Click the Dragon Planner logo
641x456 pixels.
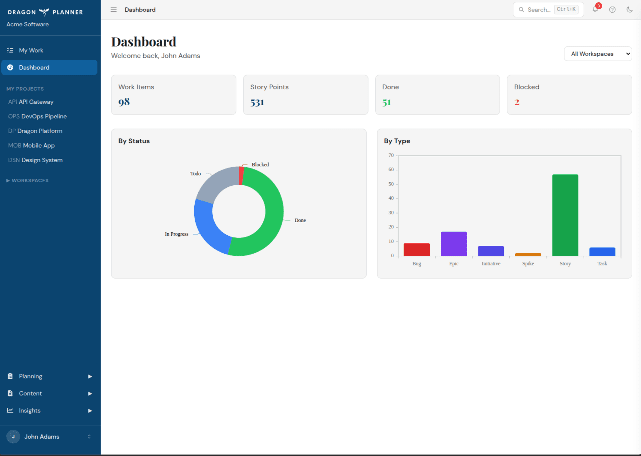coord(45,12)
